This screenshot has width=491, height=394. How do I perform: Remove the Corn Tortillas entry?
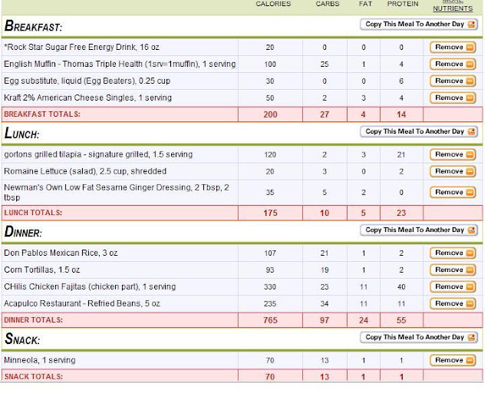[453, 270]
